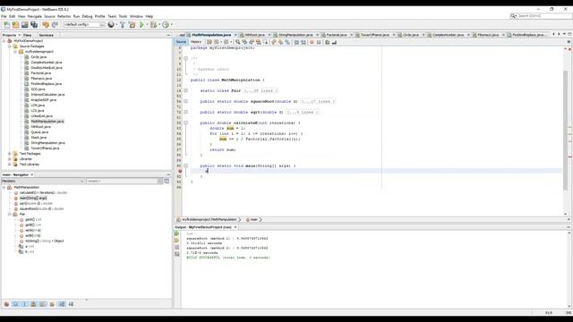
Task: Click the New Project toolbar icon
Action: [15, 24]
